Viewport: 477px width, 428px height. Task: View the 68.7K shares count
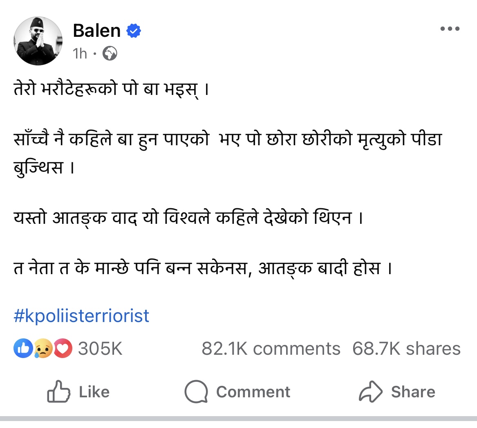(x=406, y=349)
